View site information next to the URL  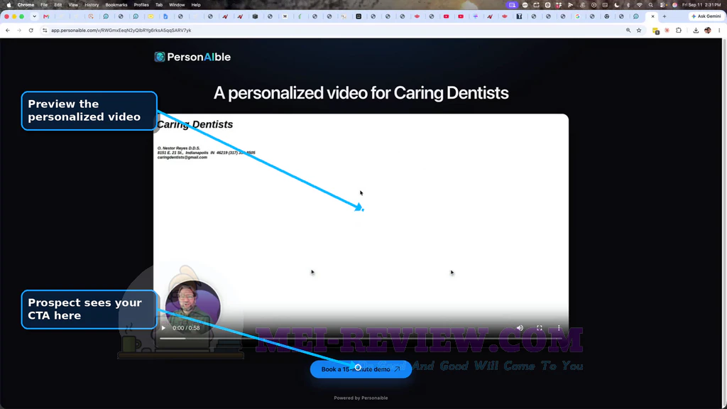45,30
